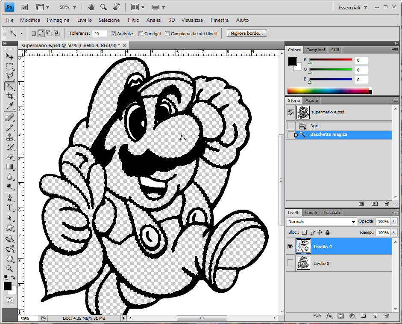Open Adobe Bridge from top bar

point(24,7)
